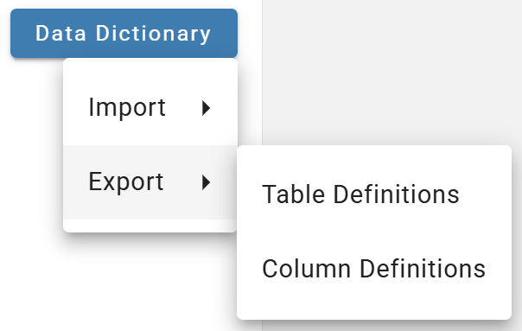Click the word Table in Table Definitions
This screenshot has width=522, height=331.
pos(293,194)
